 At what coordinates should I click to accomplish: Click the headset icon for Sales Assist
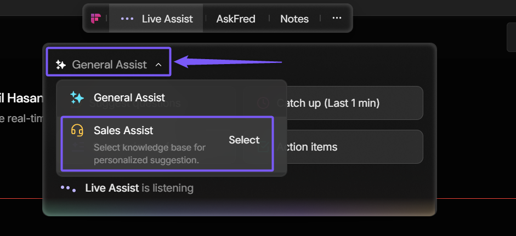point(77,131)
